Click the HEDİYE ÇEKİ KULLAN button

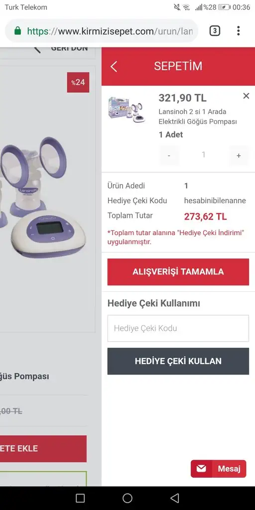[x=178, y=361]
